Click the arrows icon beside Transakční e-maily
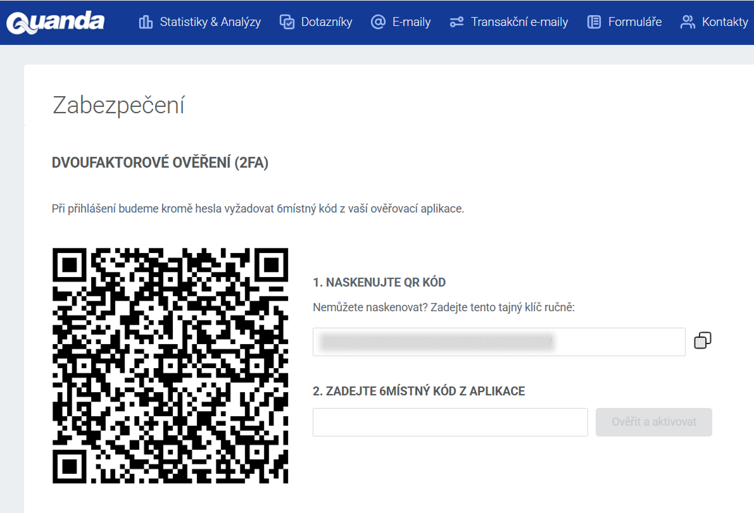 click(457, 22)
